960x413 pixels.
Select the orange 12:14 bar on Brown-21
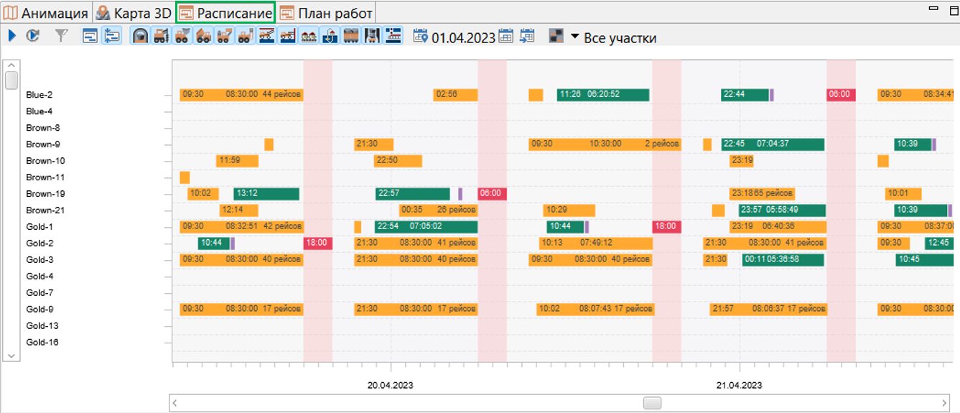238,210
